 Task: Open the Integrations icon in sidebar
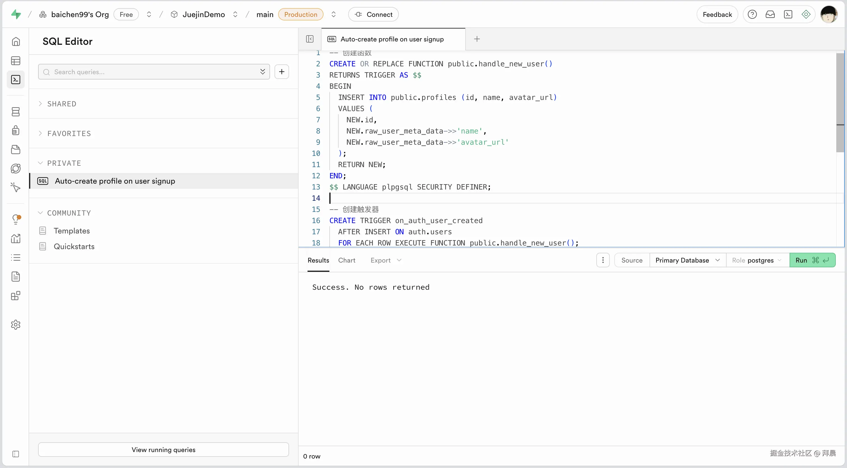click(x=15, y=296)
